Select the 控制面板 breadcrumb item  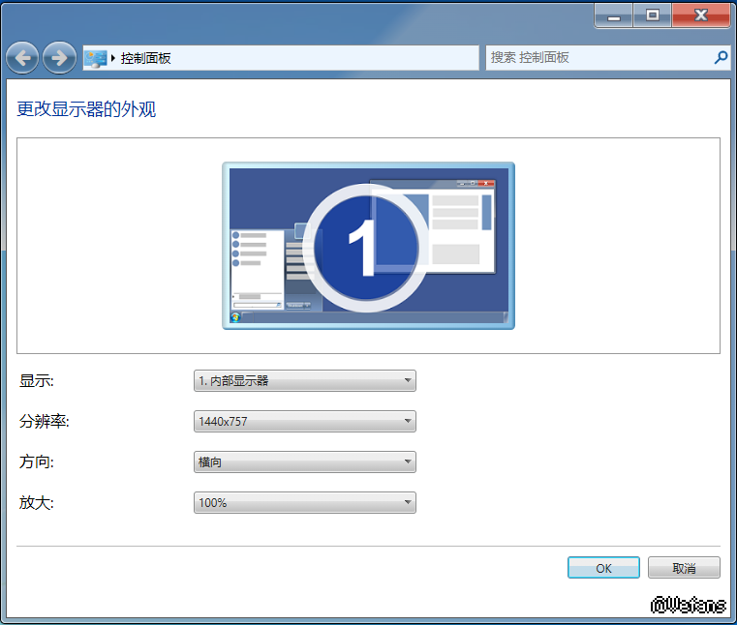[146, 58]
